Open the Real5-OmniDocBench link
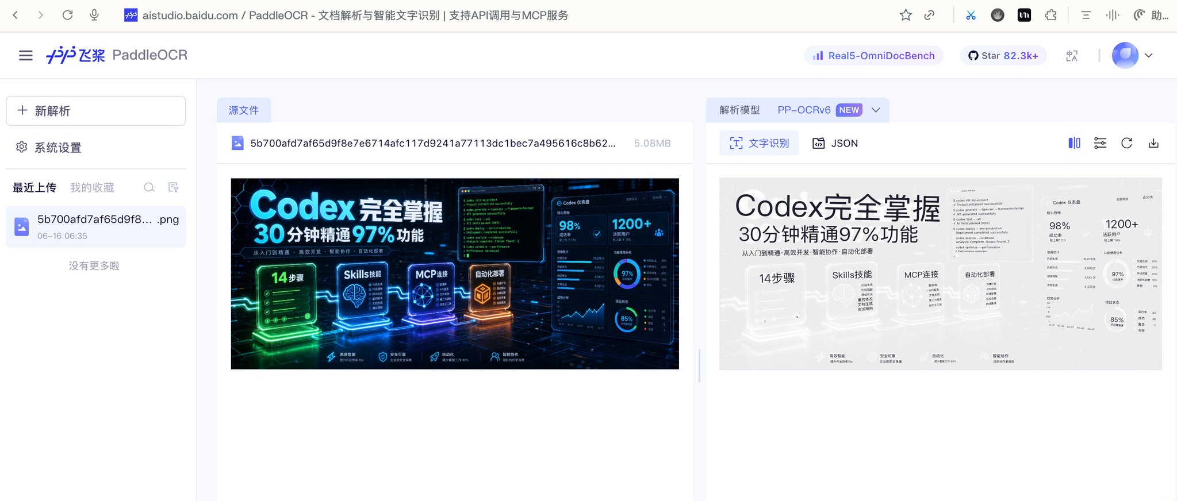 tap(873, 56)
